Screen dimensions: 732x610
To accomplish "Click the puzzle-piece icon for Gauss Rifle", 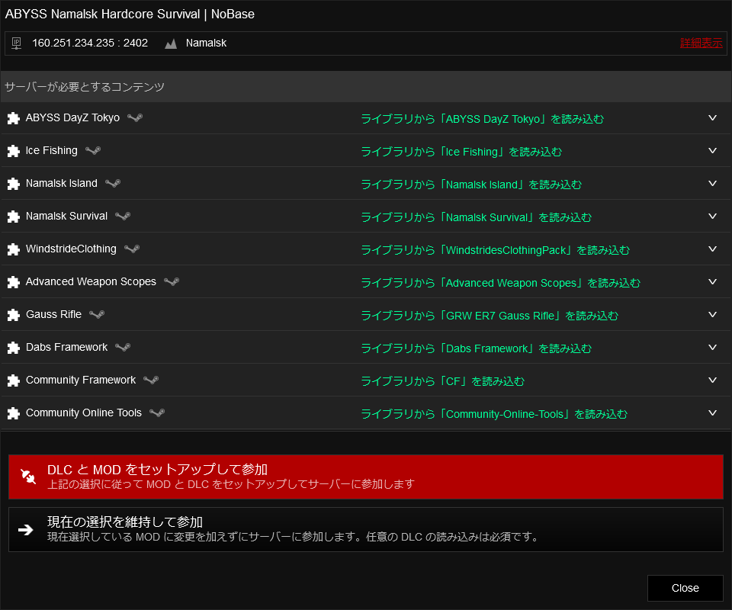I will [x=14, y=315].
